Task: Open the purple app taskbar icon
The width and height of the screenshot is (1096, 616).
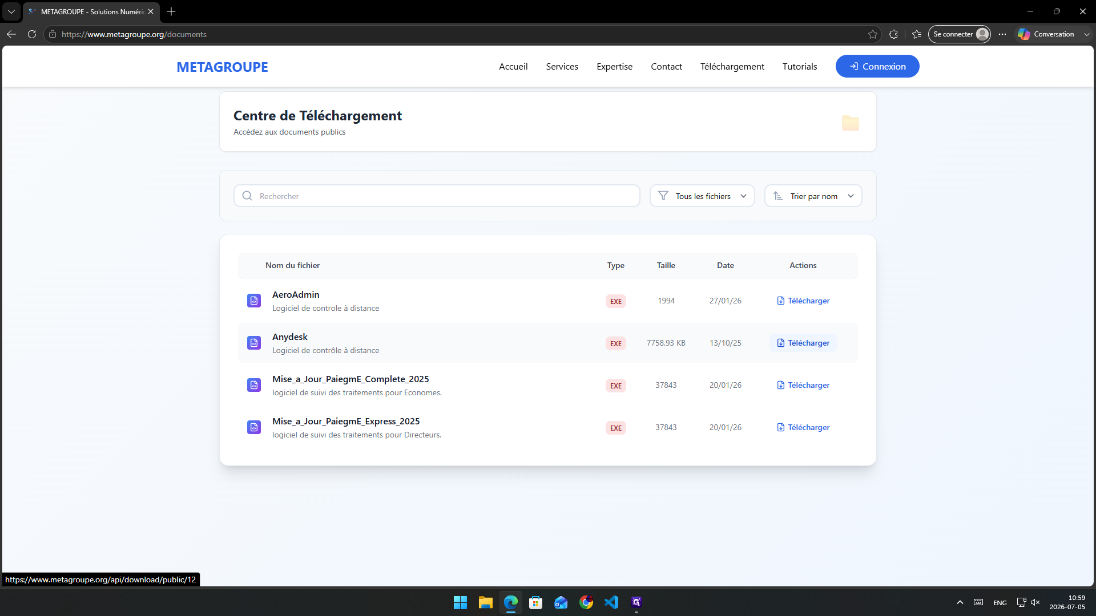Action: 636,602
